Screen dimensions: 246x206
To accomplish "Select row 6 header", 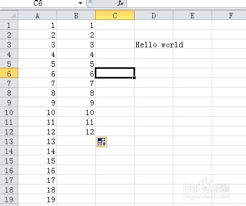I will (x=9, y=73).
